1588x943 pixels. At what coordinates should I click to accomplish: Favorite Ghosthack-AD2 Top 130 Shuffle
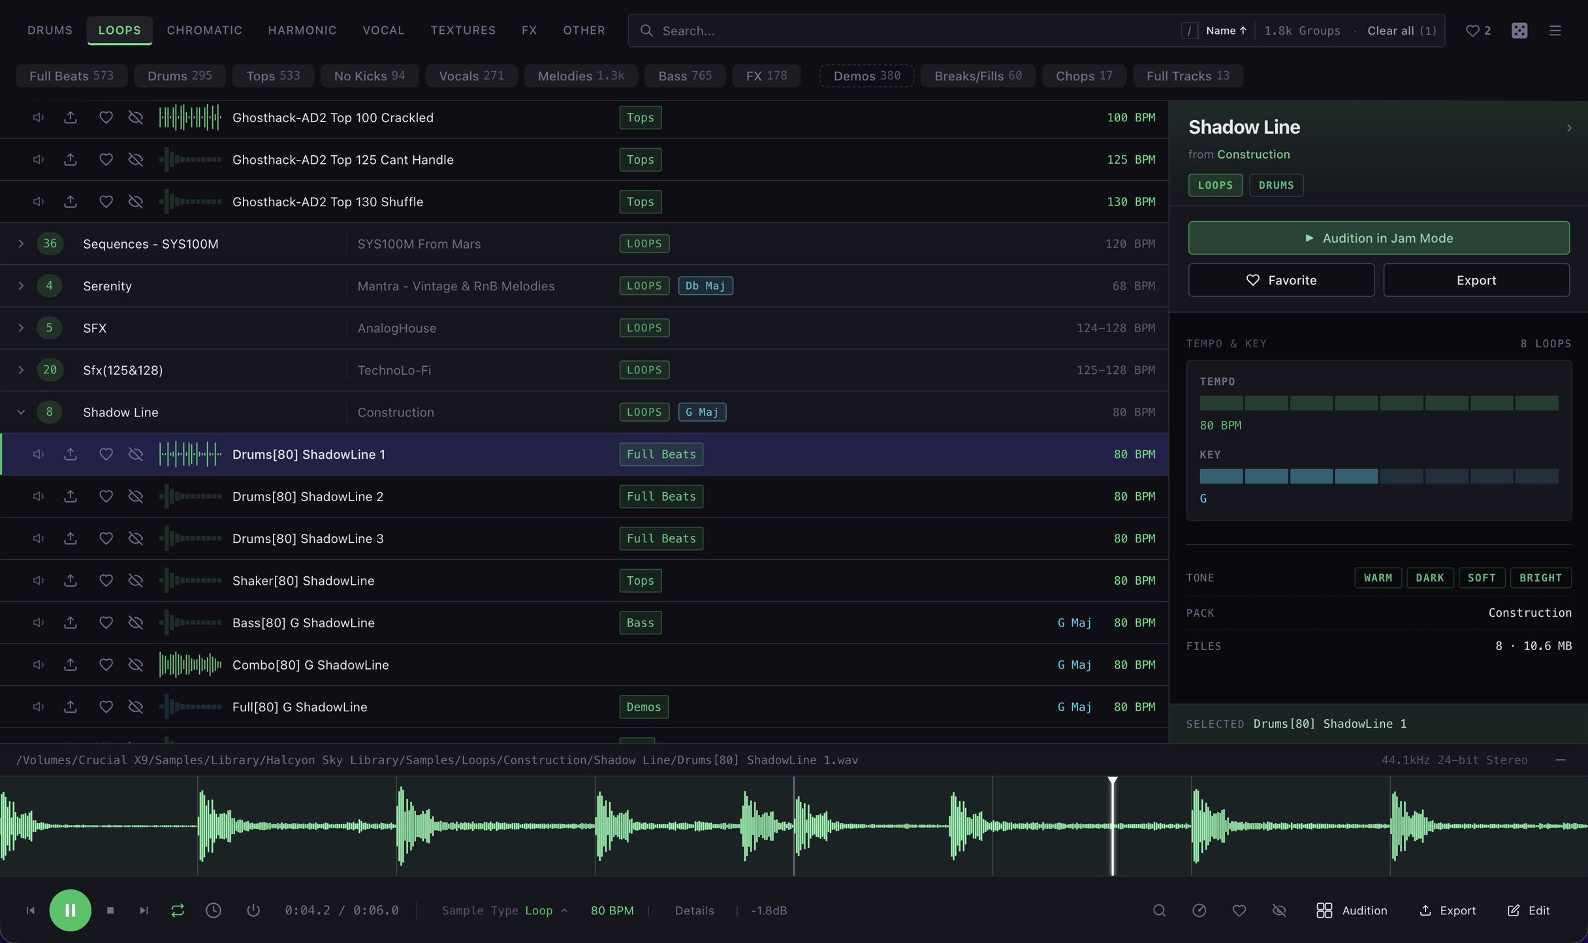click(106, 202)
